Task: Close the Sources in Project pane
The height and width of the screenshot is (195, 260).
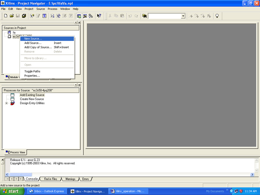Action: coord(79,22)
